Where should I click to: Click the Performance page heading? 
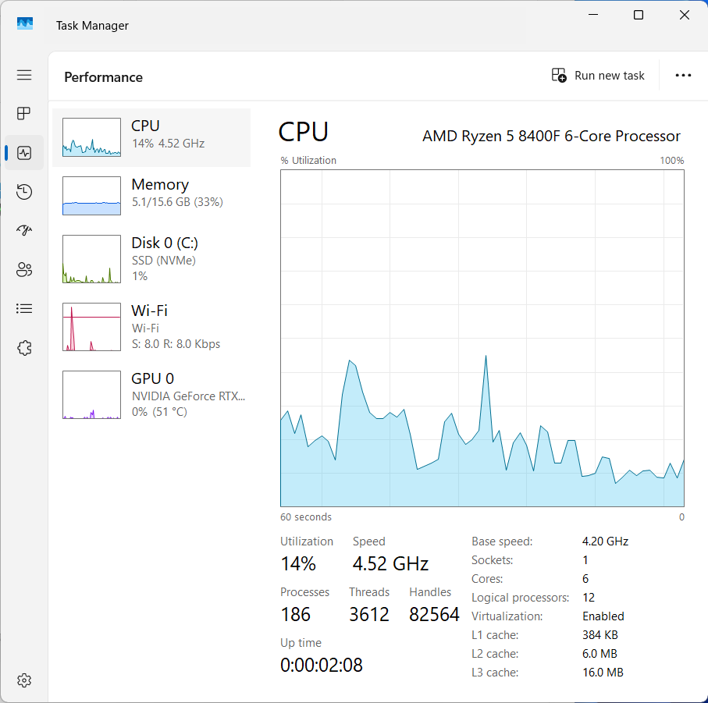tap(103, 77)
